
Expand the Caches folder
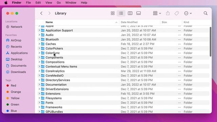tap(39, 44)
